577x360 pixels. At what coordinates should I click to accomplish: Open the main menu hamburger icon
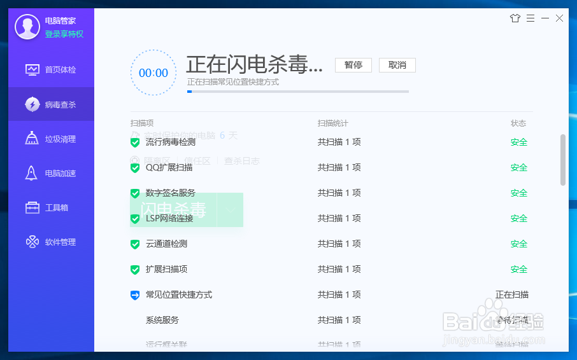pyautogui.click(x=531, y=18)
